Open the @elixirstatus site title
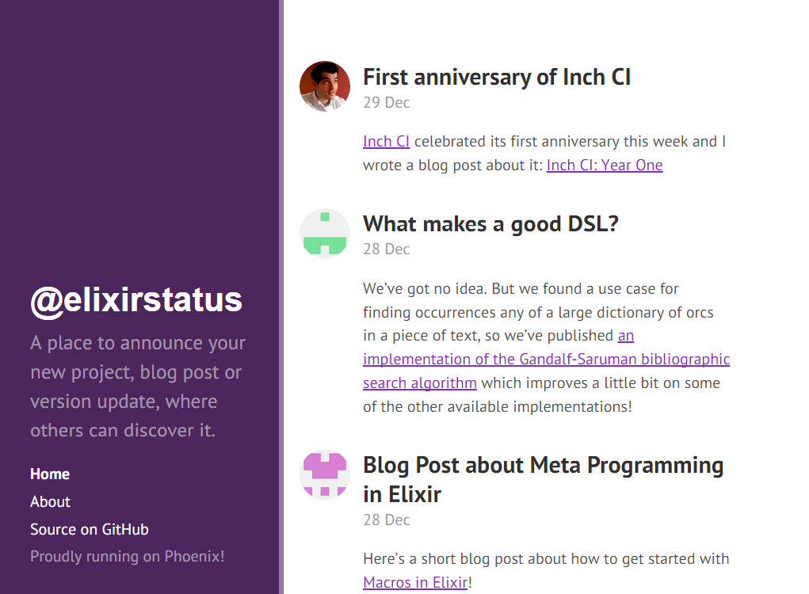The height and width of the screenshot is (594, 809). point(136,300)
